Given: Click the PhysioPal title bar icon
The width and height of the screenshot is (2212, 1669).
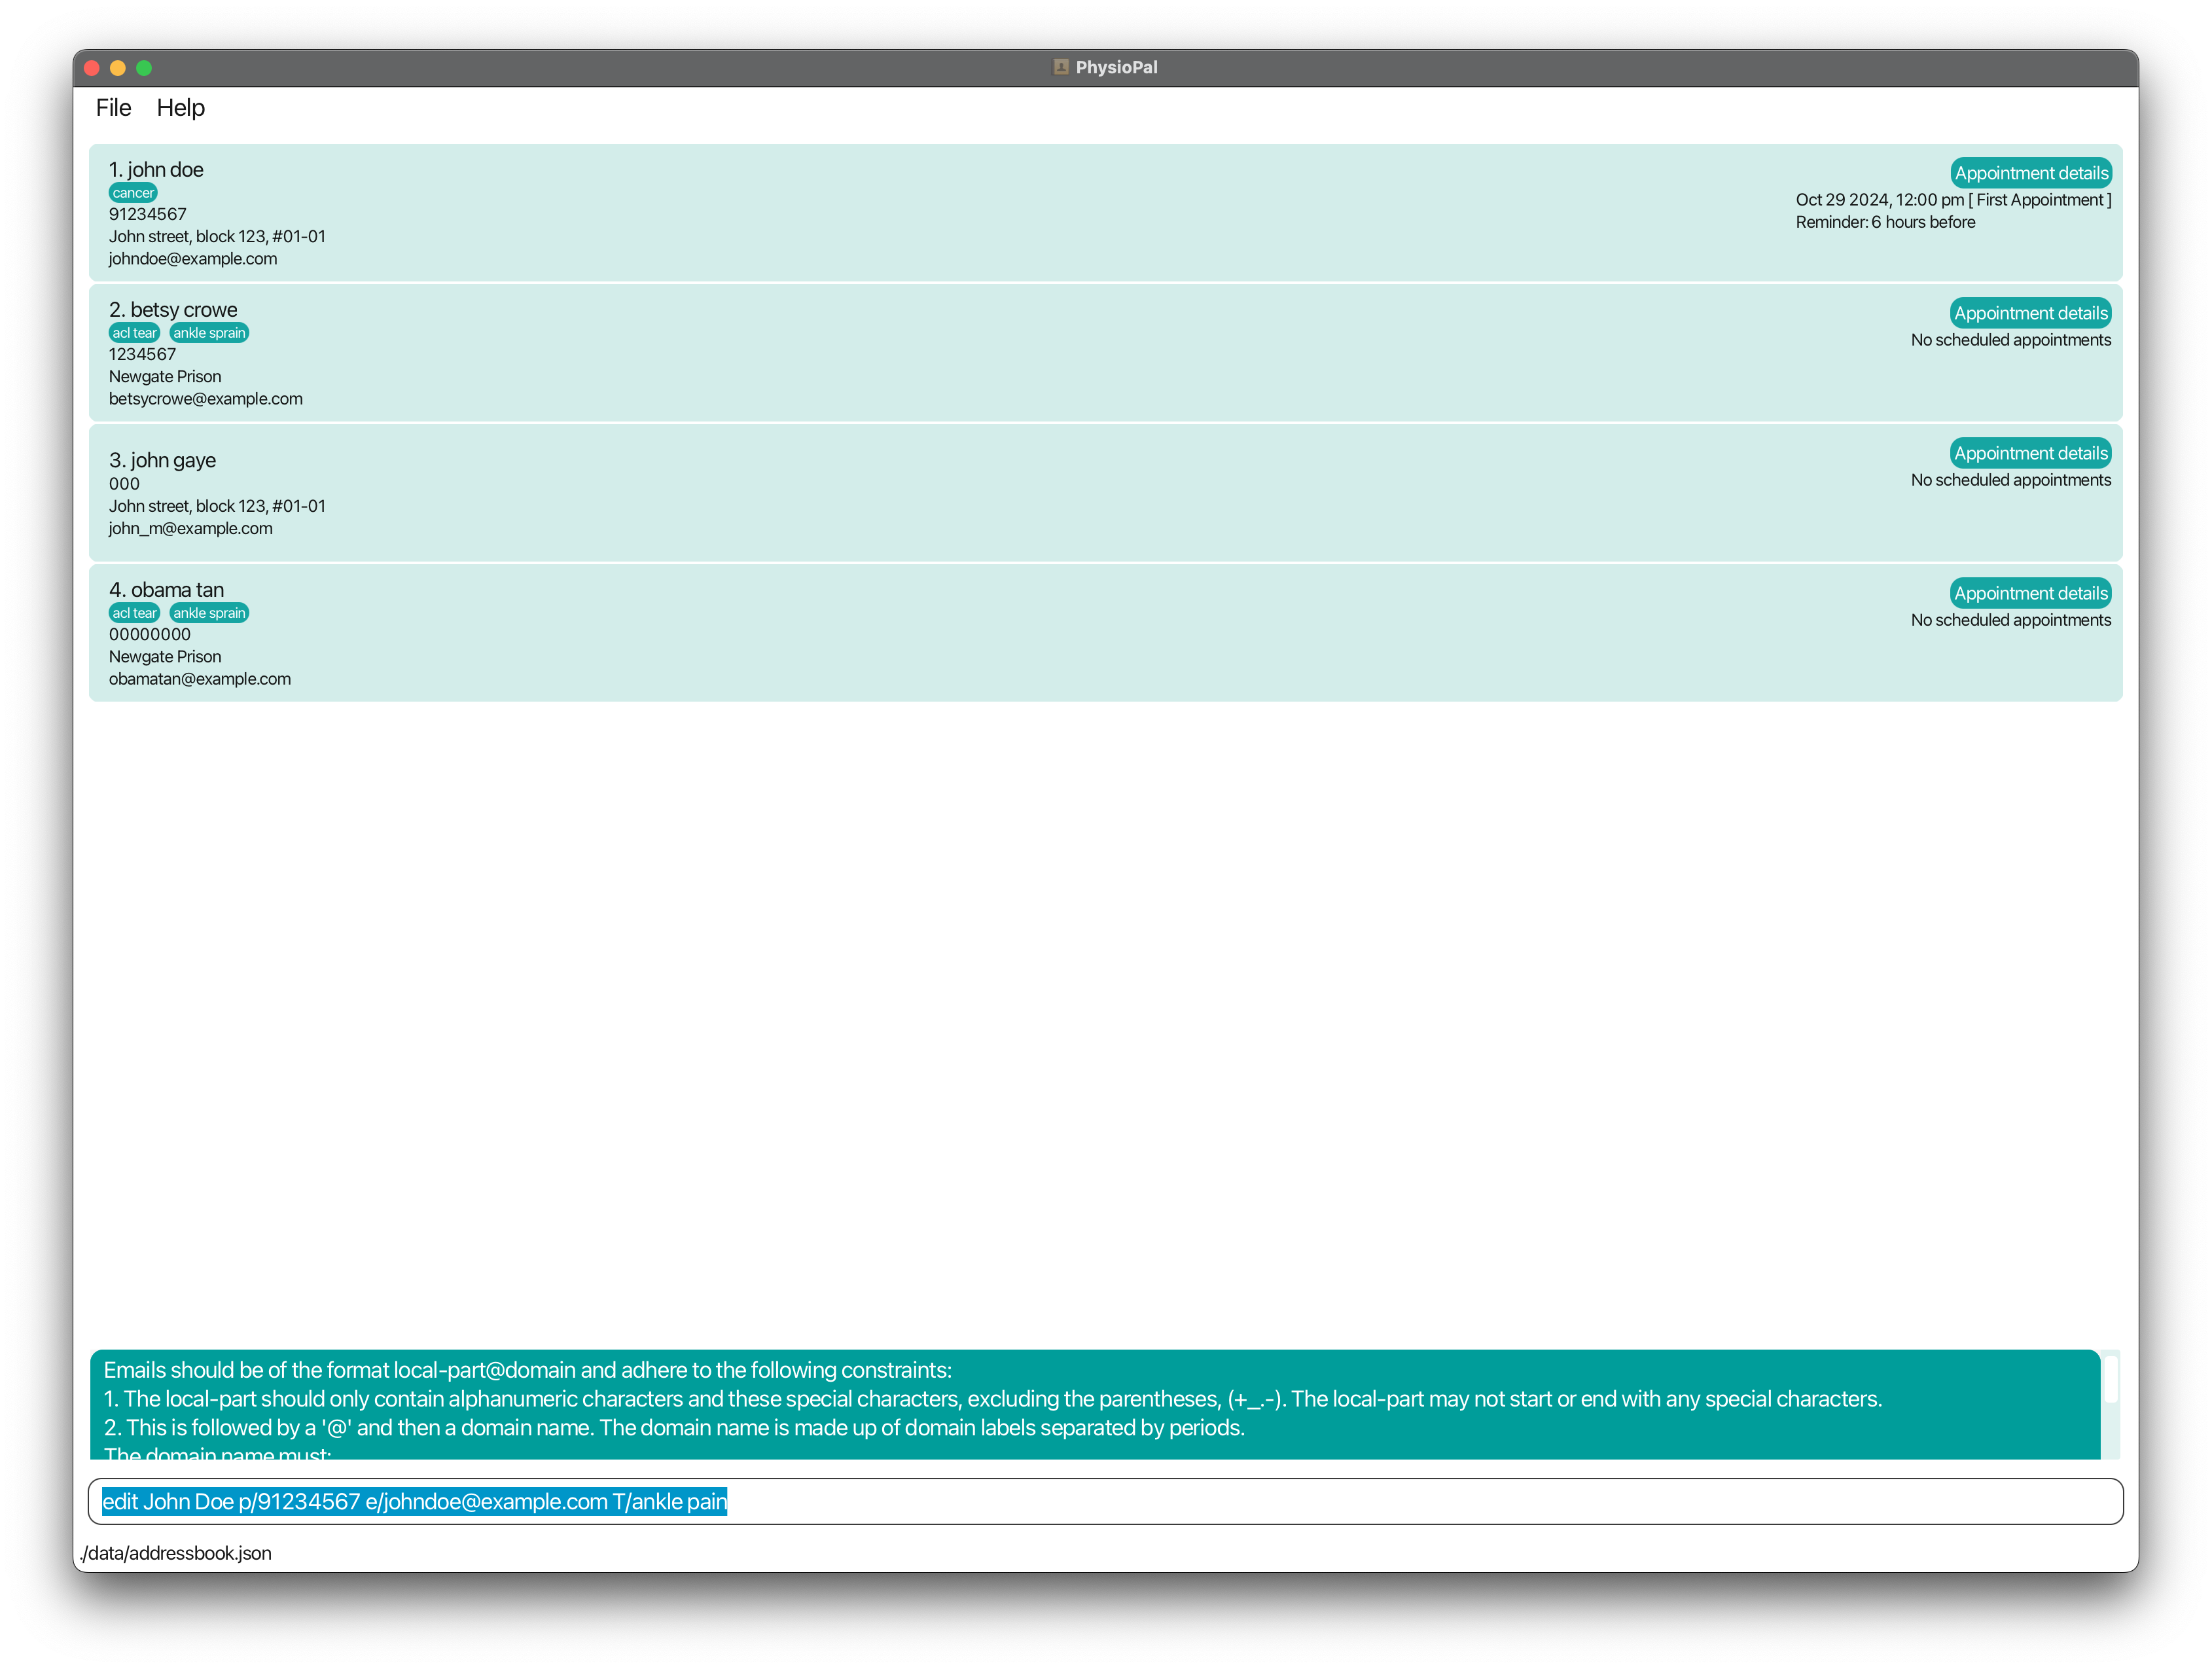Looking at the screenshot, I should (1061, 67).
